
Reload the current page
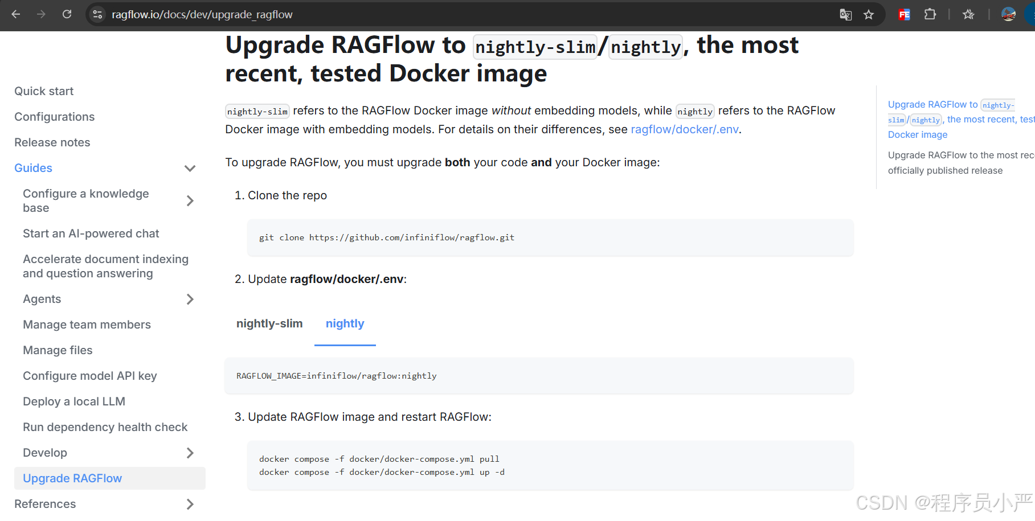coord(67,14)
